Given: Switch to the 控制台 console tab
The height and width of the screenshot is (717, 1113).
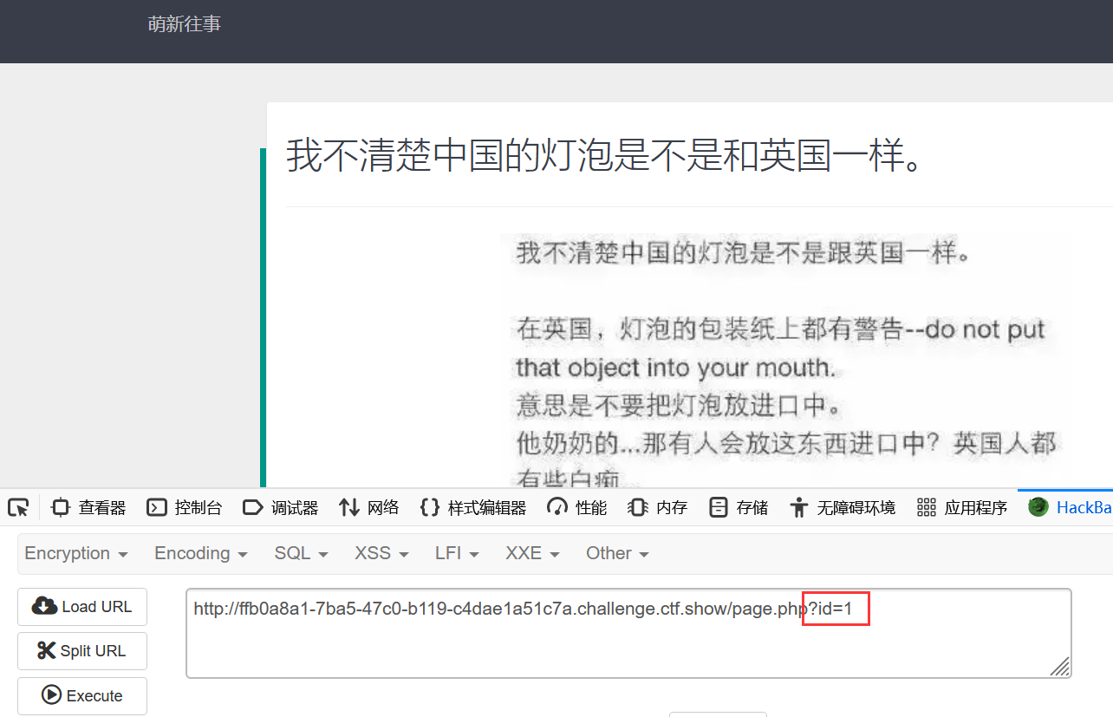Looking at the screenshot, I should pos(185,508).
